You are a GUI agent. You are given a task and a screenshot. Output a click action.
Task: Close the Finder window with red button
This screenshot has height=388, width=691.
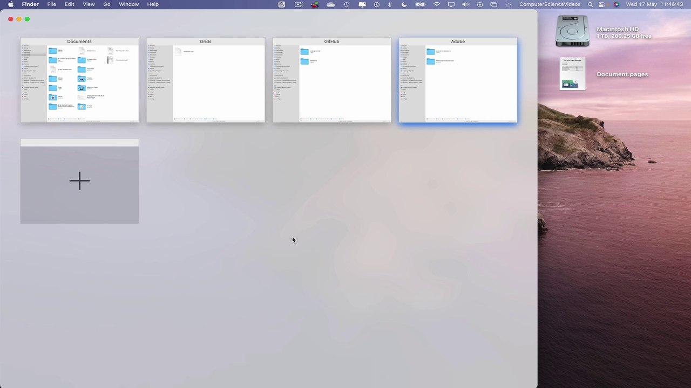(x=11, y=19)
